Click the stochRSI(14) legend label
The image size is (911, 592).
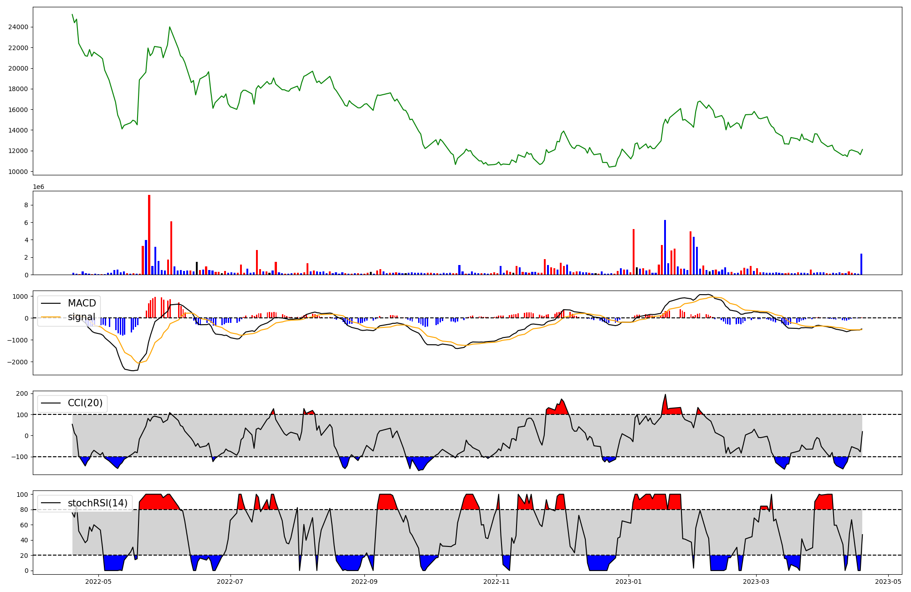97,503
